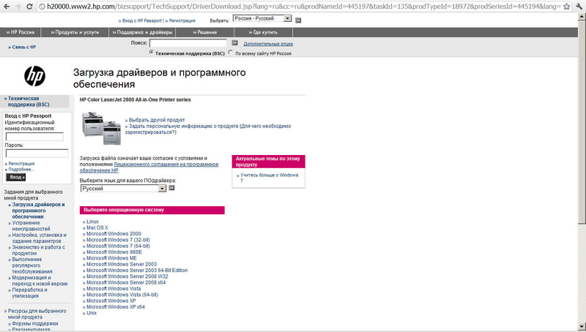This screenshot has height=332, width=586.
Task: Click go arrow next to country selector
Action: (x=298, y=20)
